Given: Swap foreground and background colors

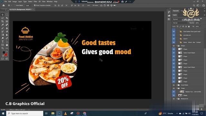Looking at the screenshot, I should pyautogui.click(x=7, y=52).
